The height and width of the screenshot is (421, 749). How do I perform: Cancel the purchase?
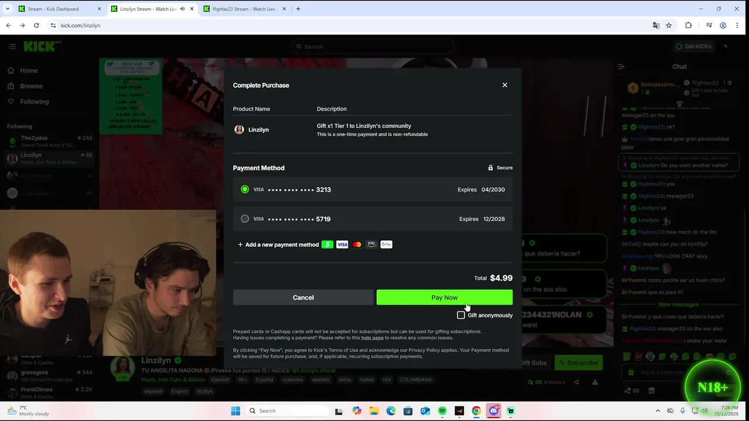pos(303,298)
